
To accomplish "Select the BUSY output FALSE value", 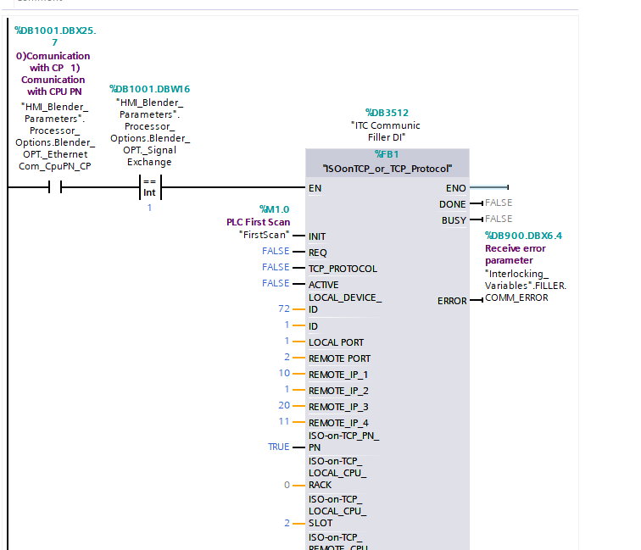I will pyautogui.click(x=499, y=219).
